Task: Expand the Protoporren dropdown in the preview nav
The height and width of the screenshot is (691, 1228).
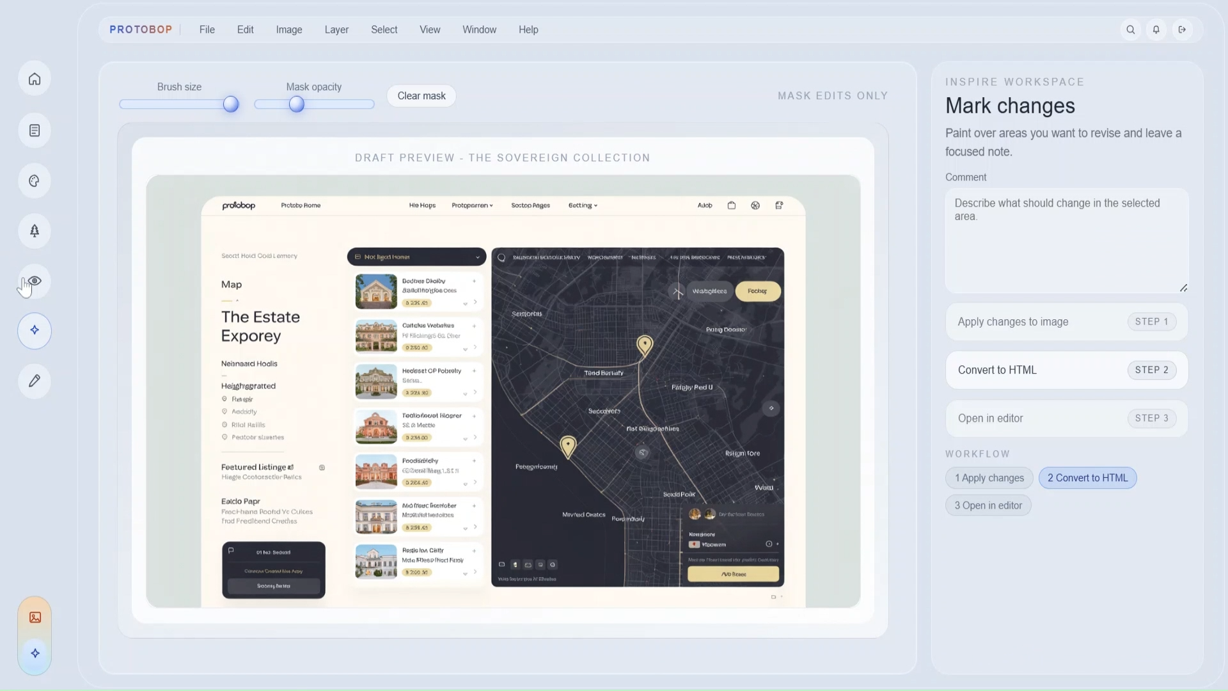Action: pos(472,206)
